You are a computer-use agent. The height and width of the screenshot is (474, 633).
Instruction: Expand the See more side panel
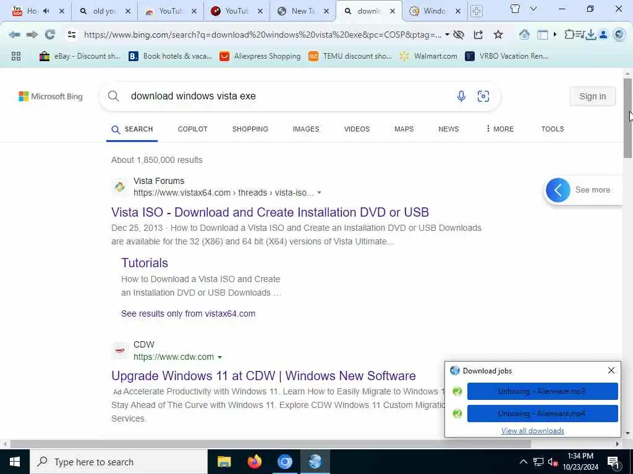pyautogui.click(x=558, y=190)
